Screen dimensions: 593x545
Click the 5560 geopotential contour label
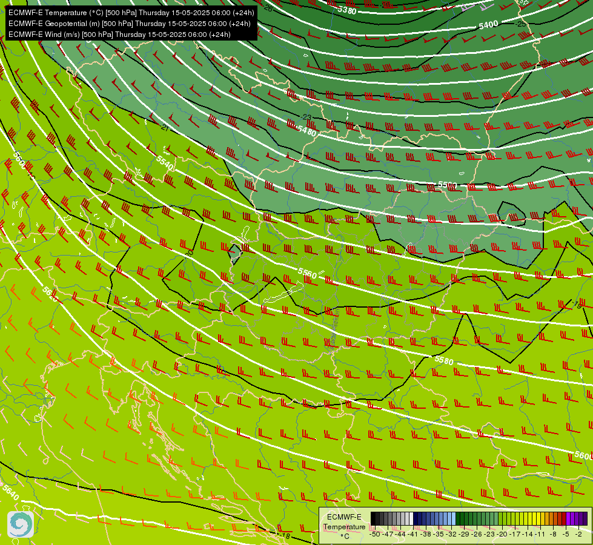click(307, 272)
